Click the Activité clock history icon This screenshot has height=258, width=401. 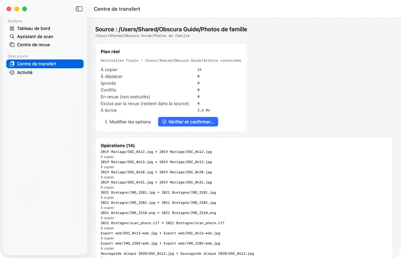12,73
